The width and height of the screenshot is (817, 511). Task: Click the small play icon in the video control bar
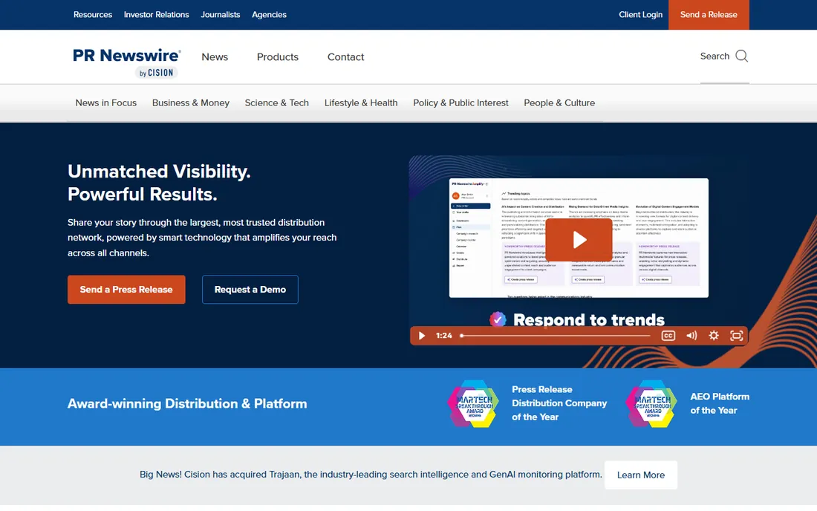click(422, 336)
